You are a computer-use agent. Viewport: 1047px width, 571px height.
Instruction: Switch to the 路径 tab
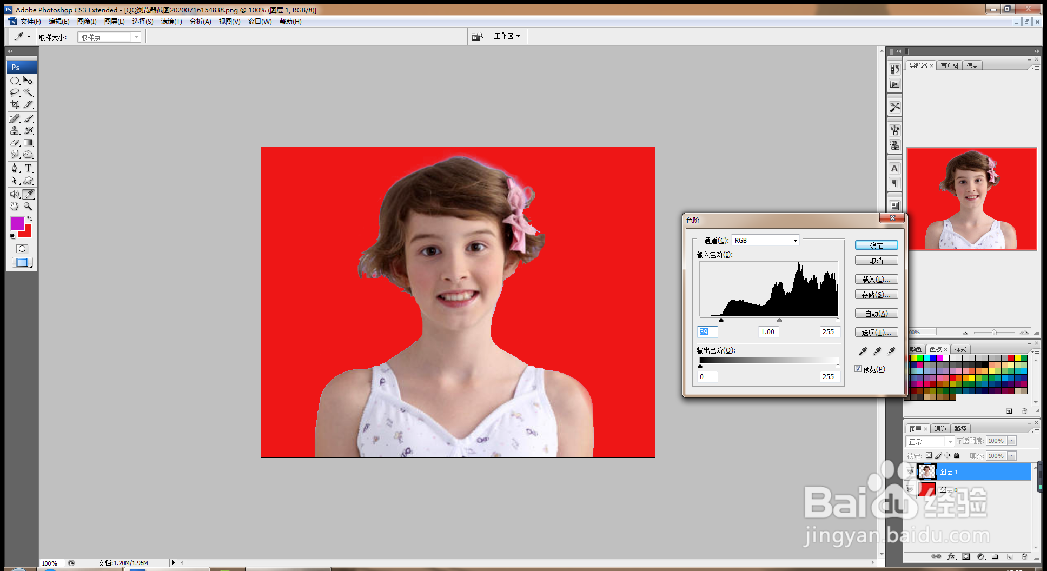click(x=960, y=429)
